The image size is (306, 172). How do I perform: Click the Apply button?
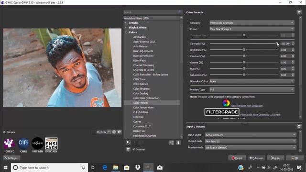pos(275,158)
